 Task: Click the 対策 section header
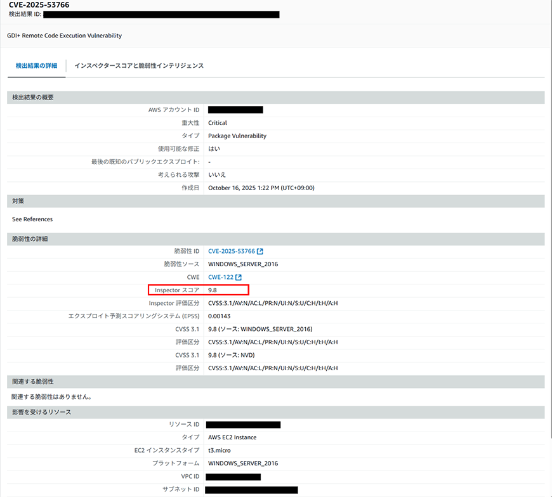(18, 201)
